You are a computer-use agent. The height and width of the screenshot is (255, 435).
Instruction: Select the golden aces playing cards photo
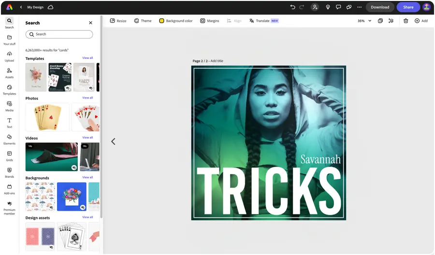[x=47, y=117]
